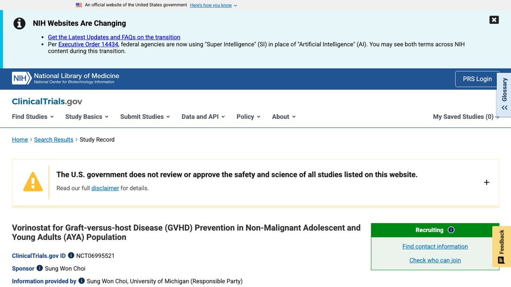Screen dimensions: 511x287
Task: Click the Recruiting status info icon
Action: [451, 230]
